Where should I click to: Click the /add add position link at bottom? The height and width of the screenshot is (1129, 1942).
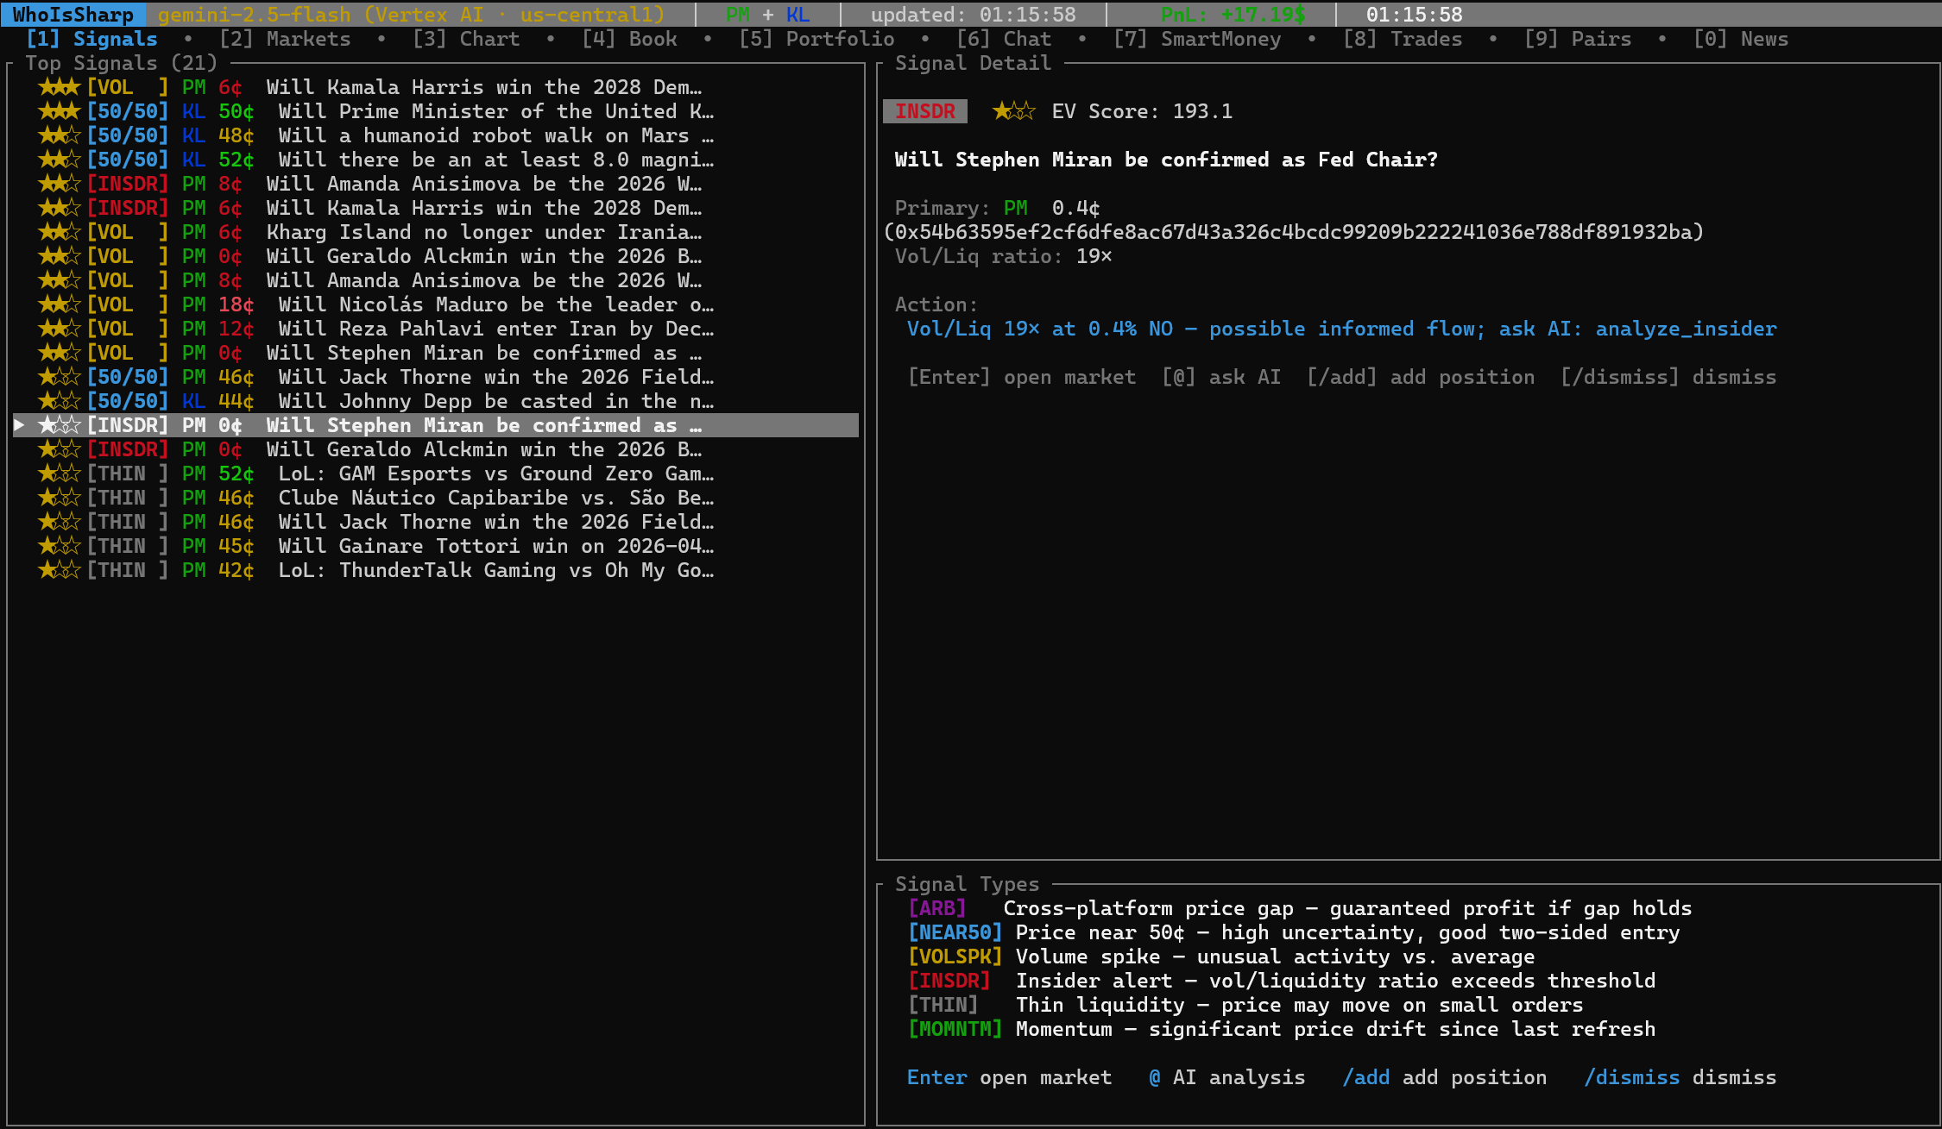tap(1444, 1077)
